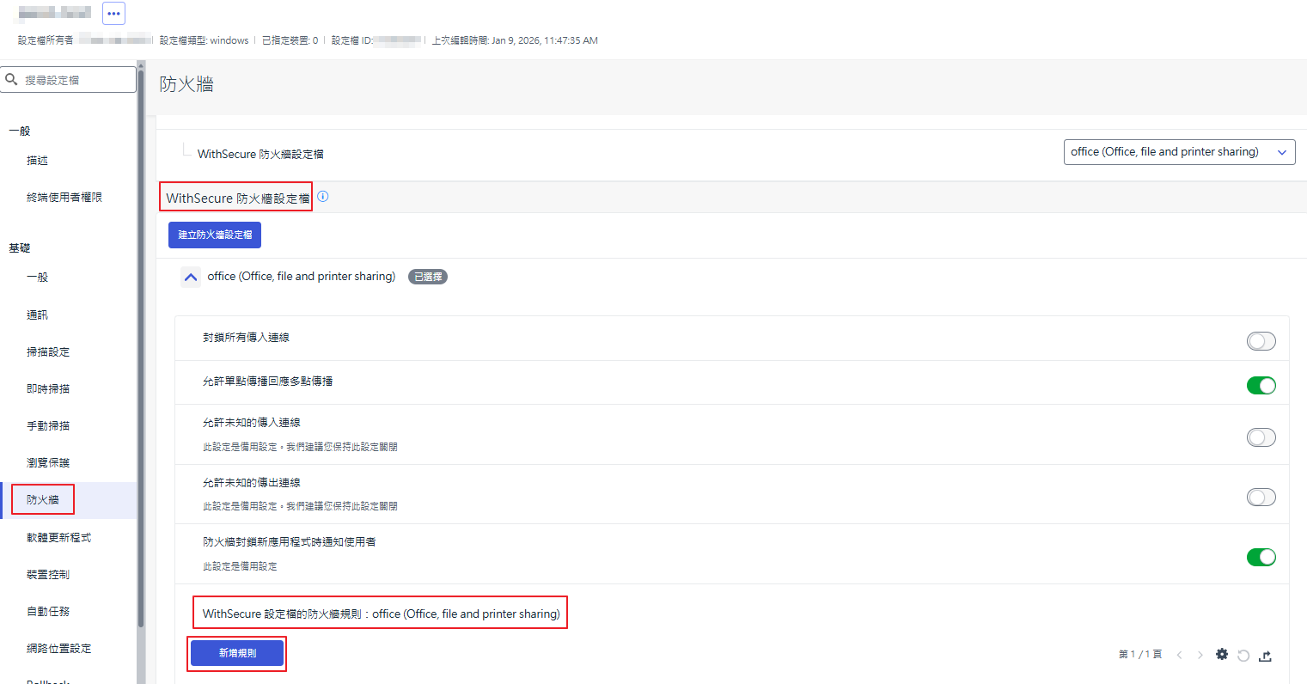1307x684 pixels.
Task: Click the 防火牆 page heading
Action: coord(186,84)
